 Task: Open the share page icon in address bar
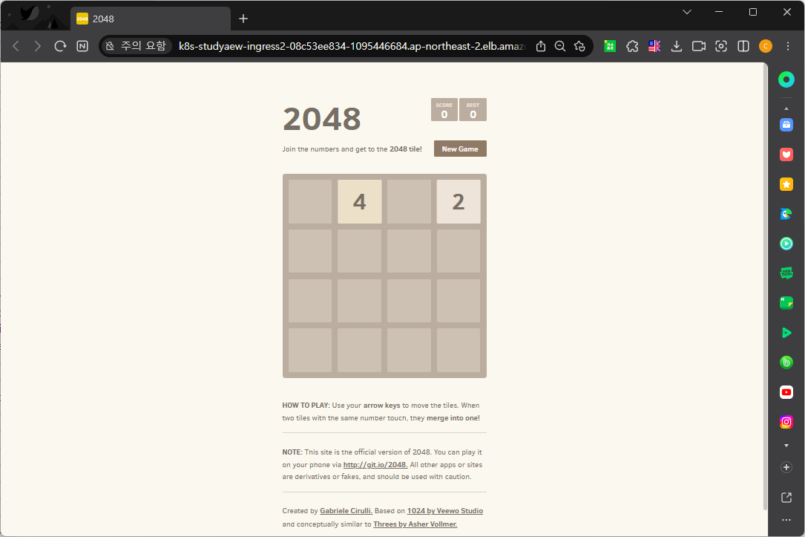[541, 46]
